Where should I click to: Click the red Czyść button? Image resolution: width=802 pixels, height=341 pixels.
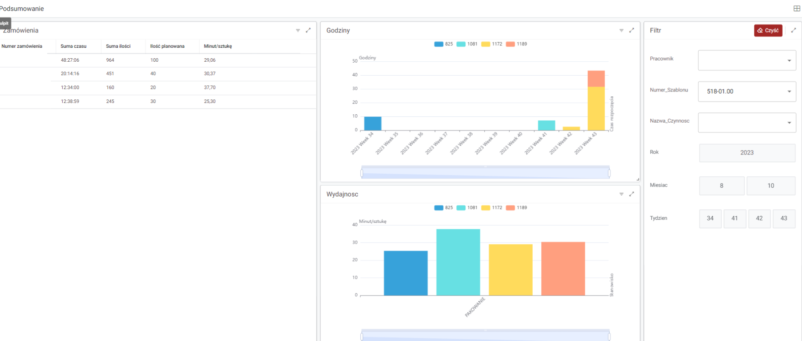768,31
